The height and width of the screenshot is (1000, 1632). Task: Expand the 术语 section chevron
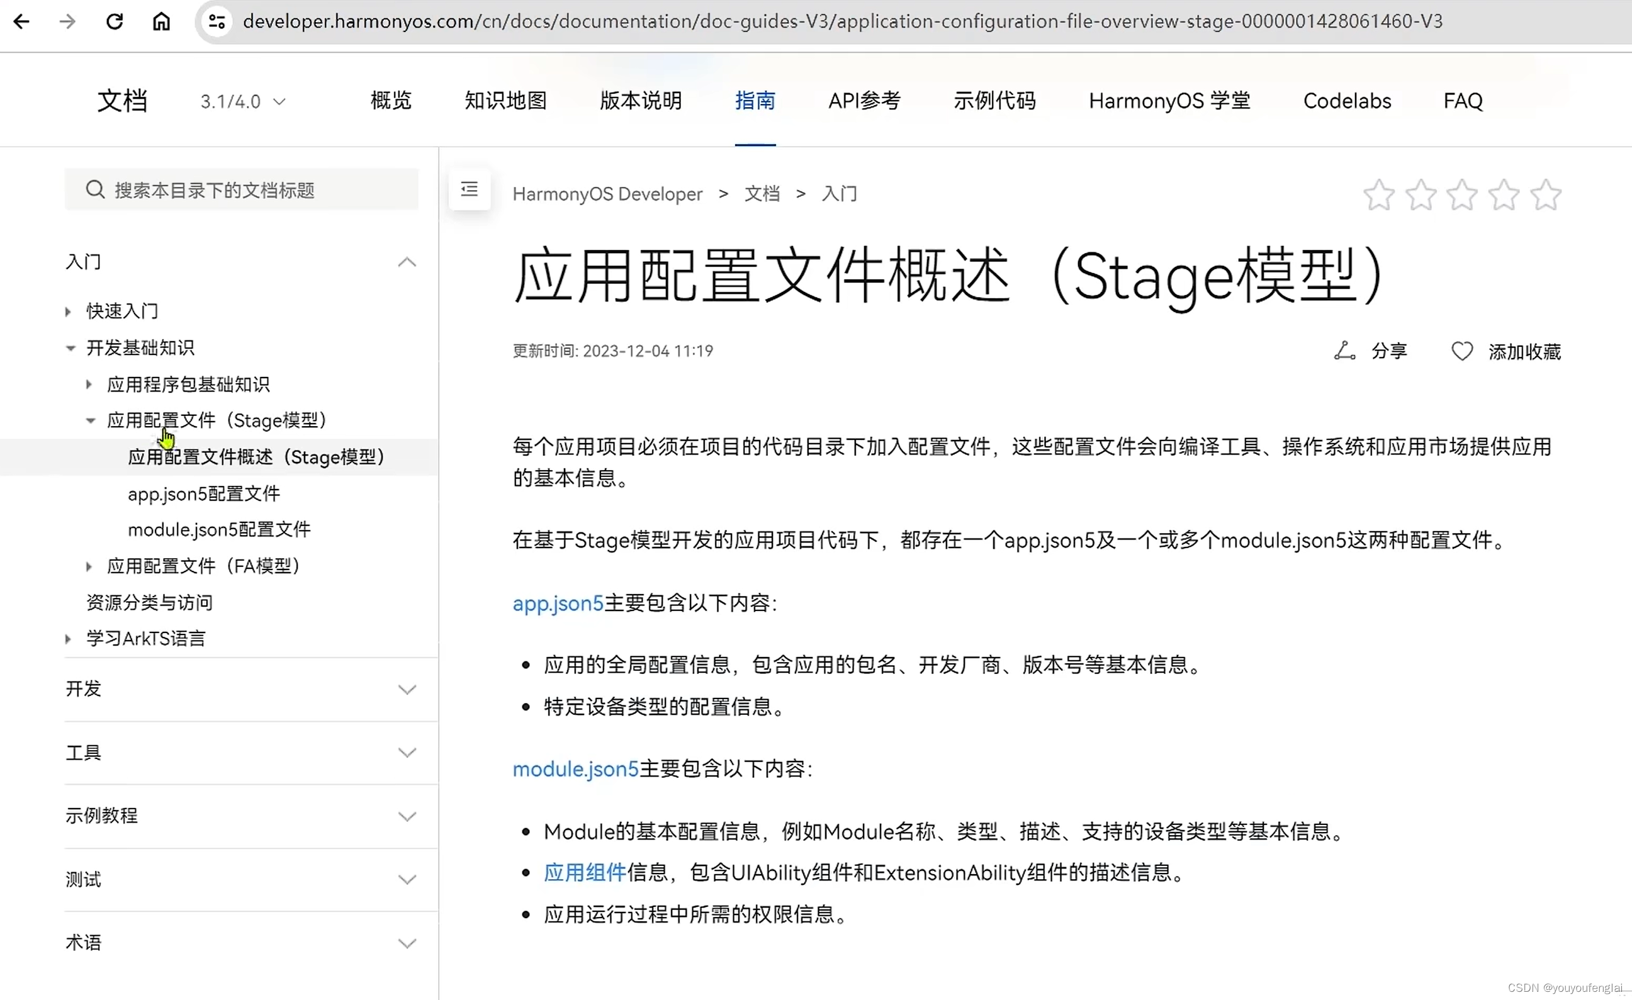(407, 943)
